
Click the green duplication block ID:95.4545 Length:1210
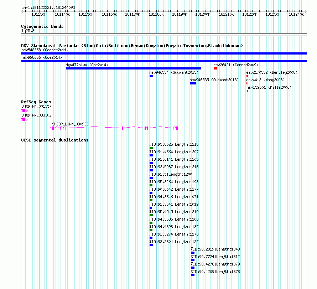coord(151,215)
